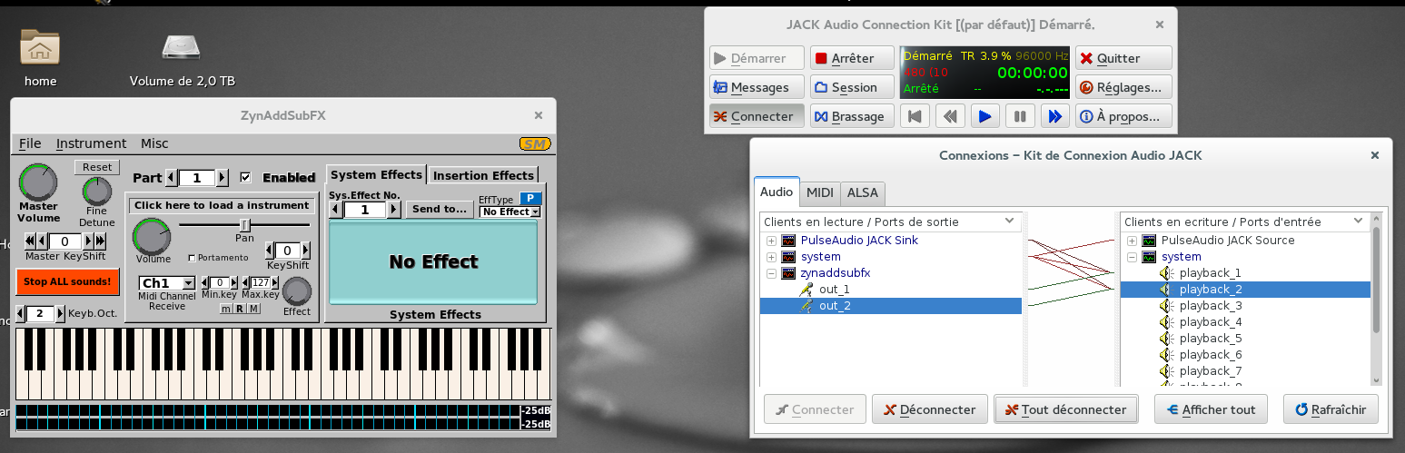Click the Afficher tout button
Viewport: 1405px width, 453px height.
1211,409
